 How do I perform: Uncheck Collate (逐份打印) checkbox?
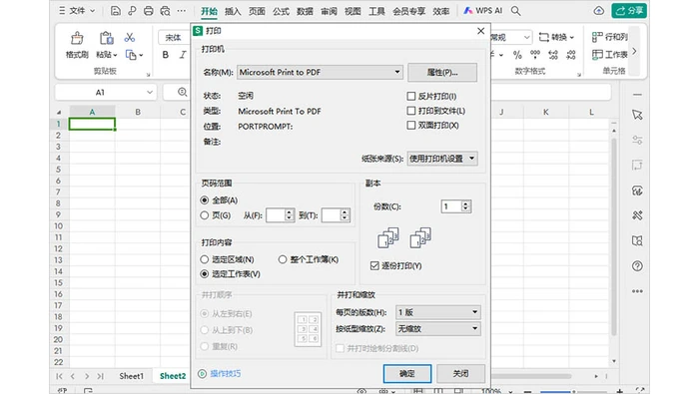point(374,265)
